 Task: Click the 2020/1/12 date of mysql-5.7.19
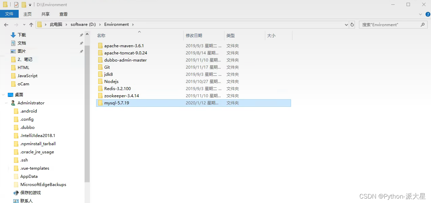coord(202,103)
